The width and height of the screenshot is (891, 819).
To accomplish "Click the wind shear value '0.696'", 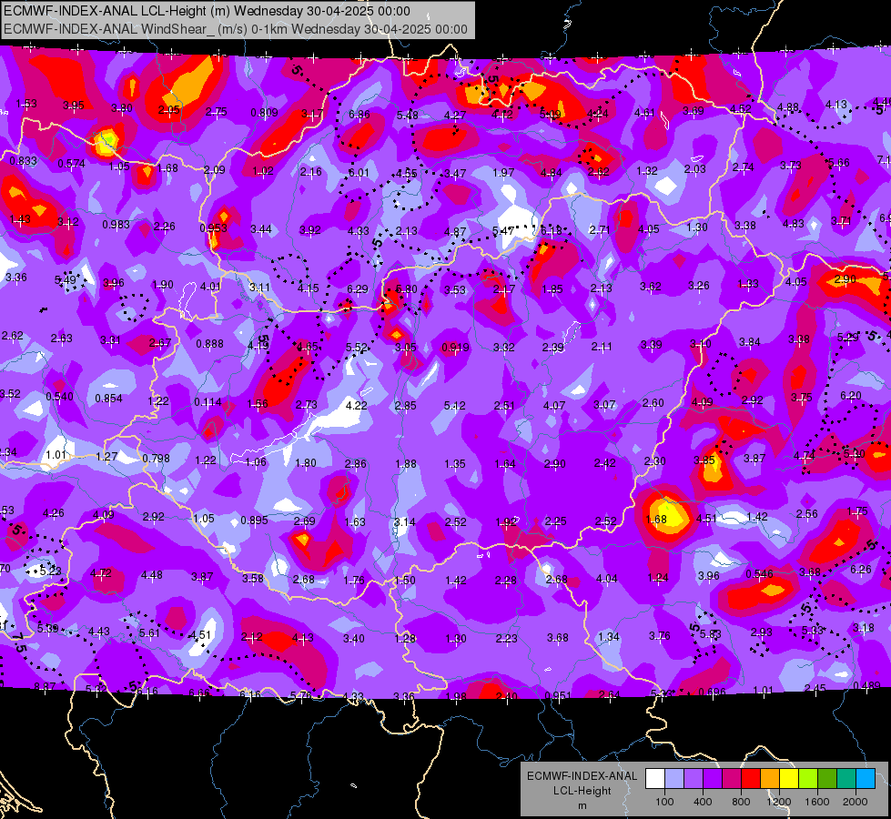I will (712, 692).
